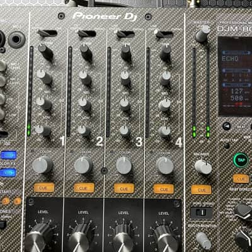Select the blue button below COLOR FX label

(x=8, y=173)
